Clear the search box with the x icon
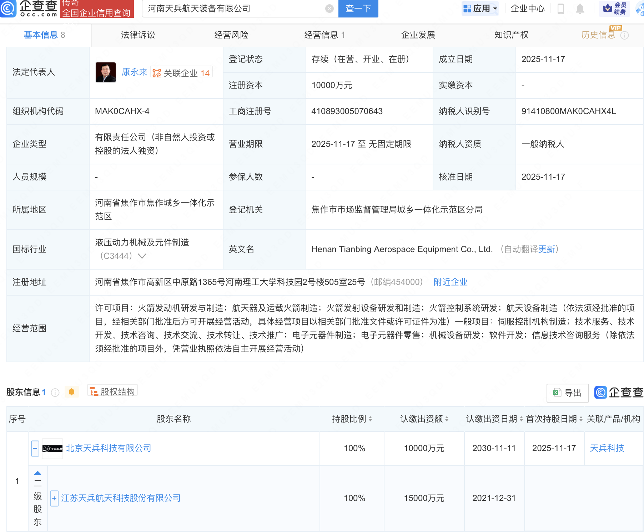644x532 pixels. pyautogui.click(x=329, y=9)
